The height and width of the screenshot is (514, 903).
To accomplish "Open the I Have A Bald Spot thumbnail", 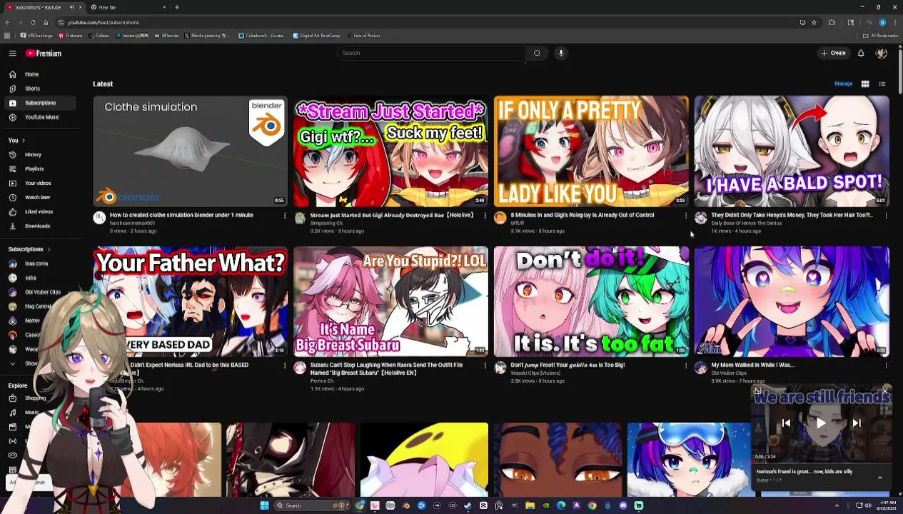I will [x=792, y=151].
